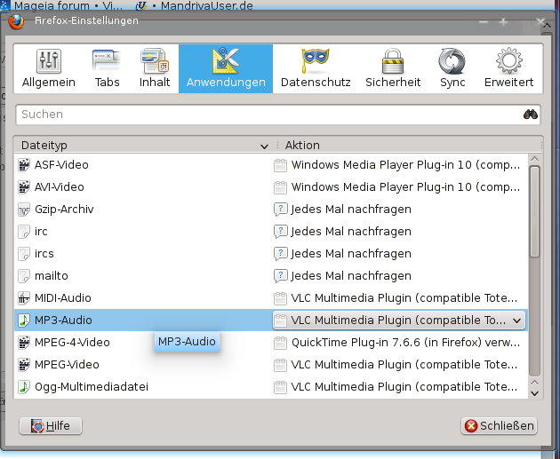
Task: Click the Hilfe button
Action: point(51,426)
